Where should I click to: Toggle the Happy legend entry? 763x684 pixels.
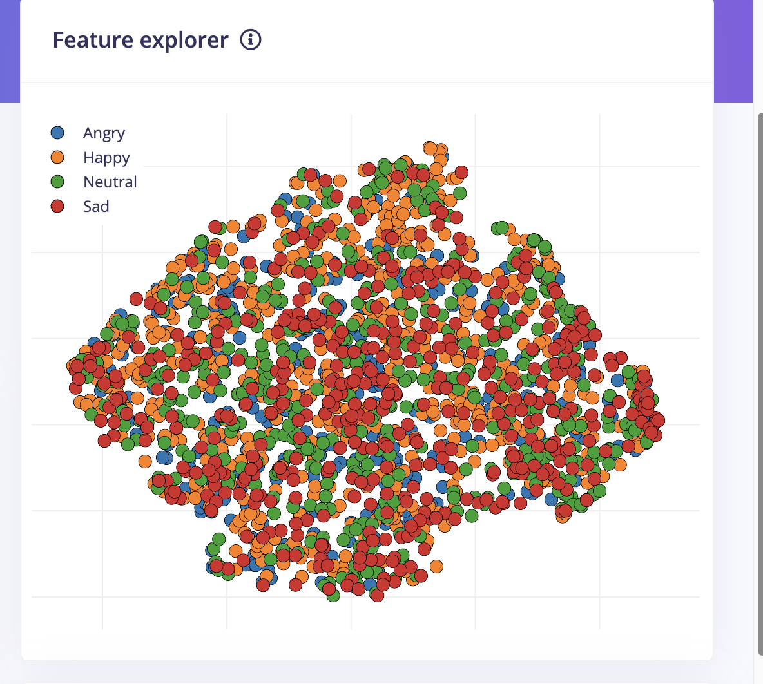pyautogui.click(x=90, y=157)
